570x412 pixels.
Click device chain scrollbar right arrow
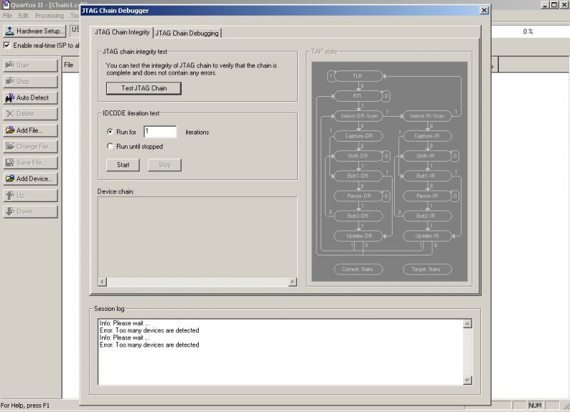click(292, 282)
